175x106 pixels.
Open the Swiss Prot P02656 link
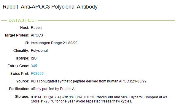[37, 74]
